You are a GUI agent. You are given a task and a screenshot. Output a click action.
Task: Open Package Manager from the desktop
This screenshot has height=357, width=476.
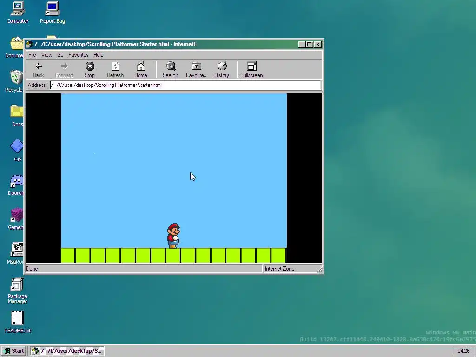click(17, 291)
